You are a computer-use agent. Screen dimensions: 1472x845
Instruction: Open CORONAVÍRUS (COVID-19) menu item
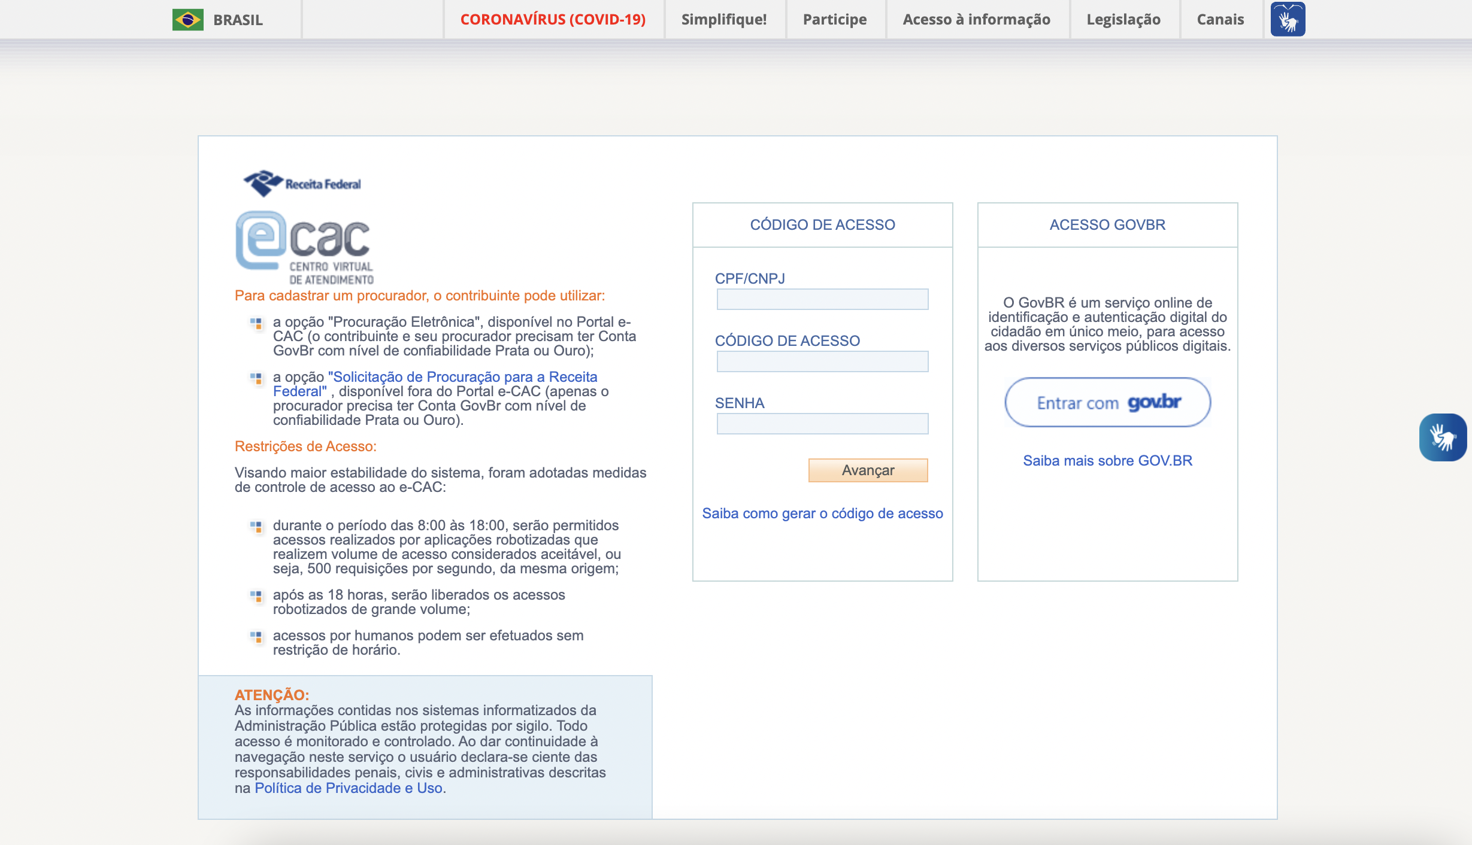click(553, 20)
